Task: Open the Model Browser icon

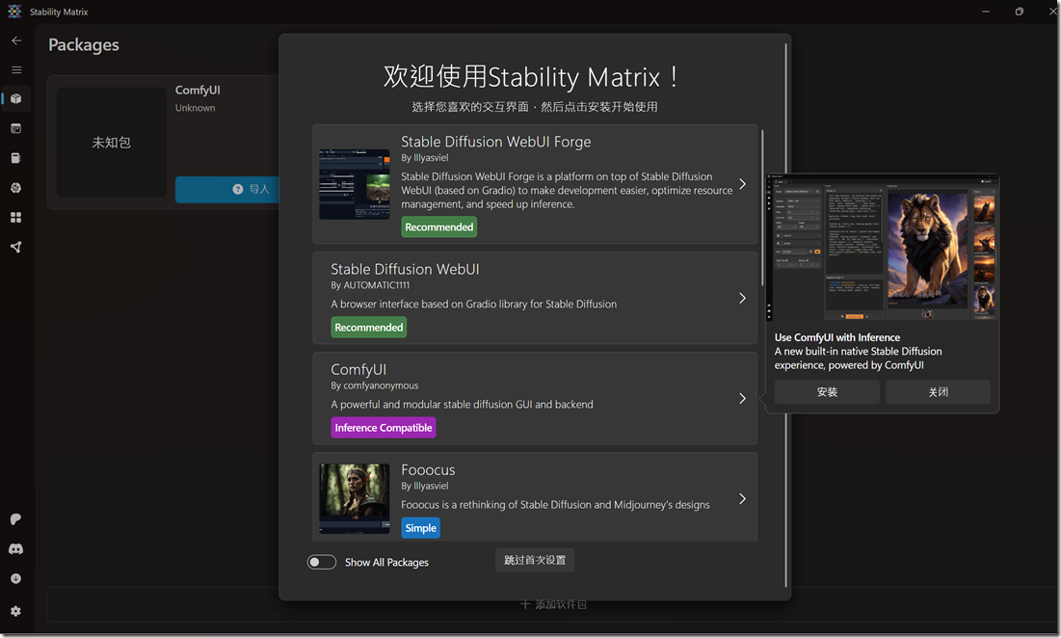Action: [x=16, y=187]
